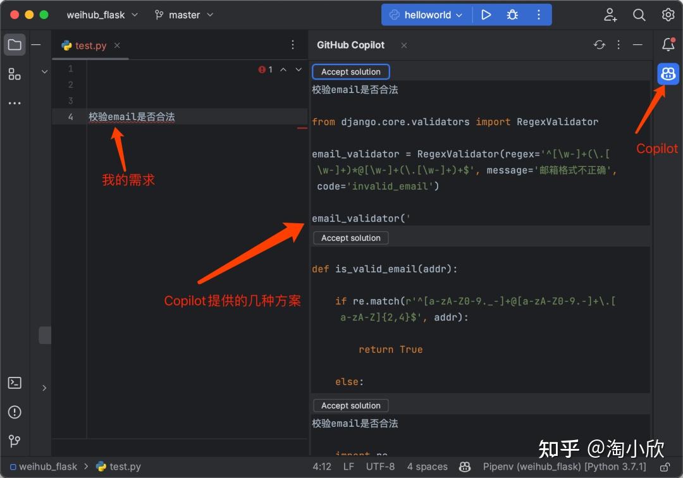Viewport: 683px width, 478px height.
Task: Accept the first Copilot solution
Action: click(x=350, y=72)
